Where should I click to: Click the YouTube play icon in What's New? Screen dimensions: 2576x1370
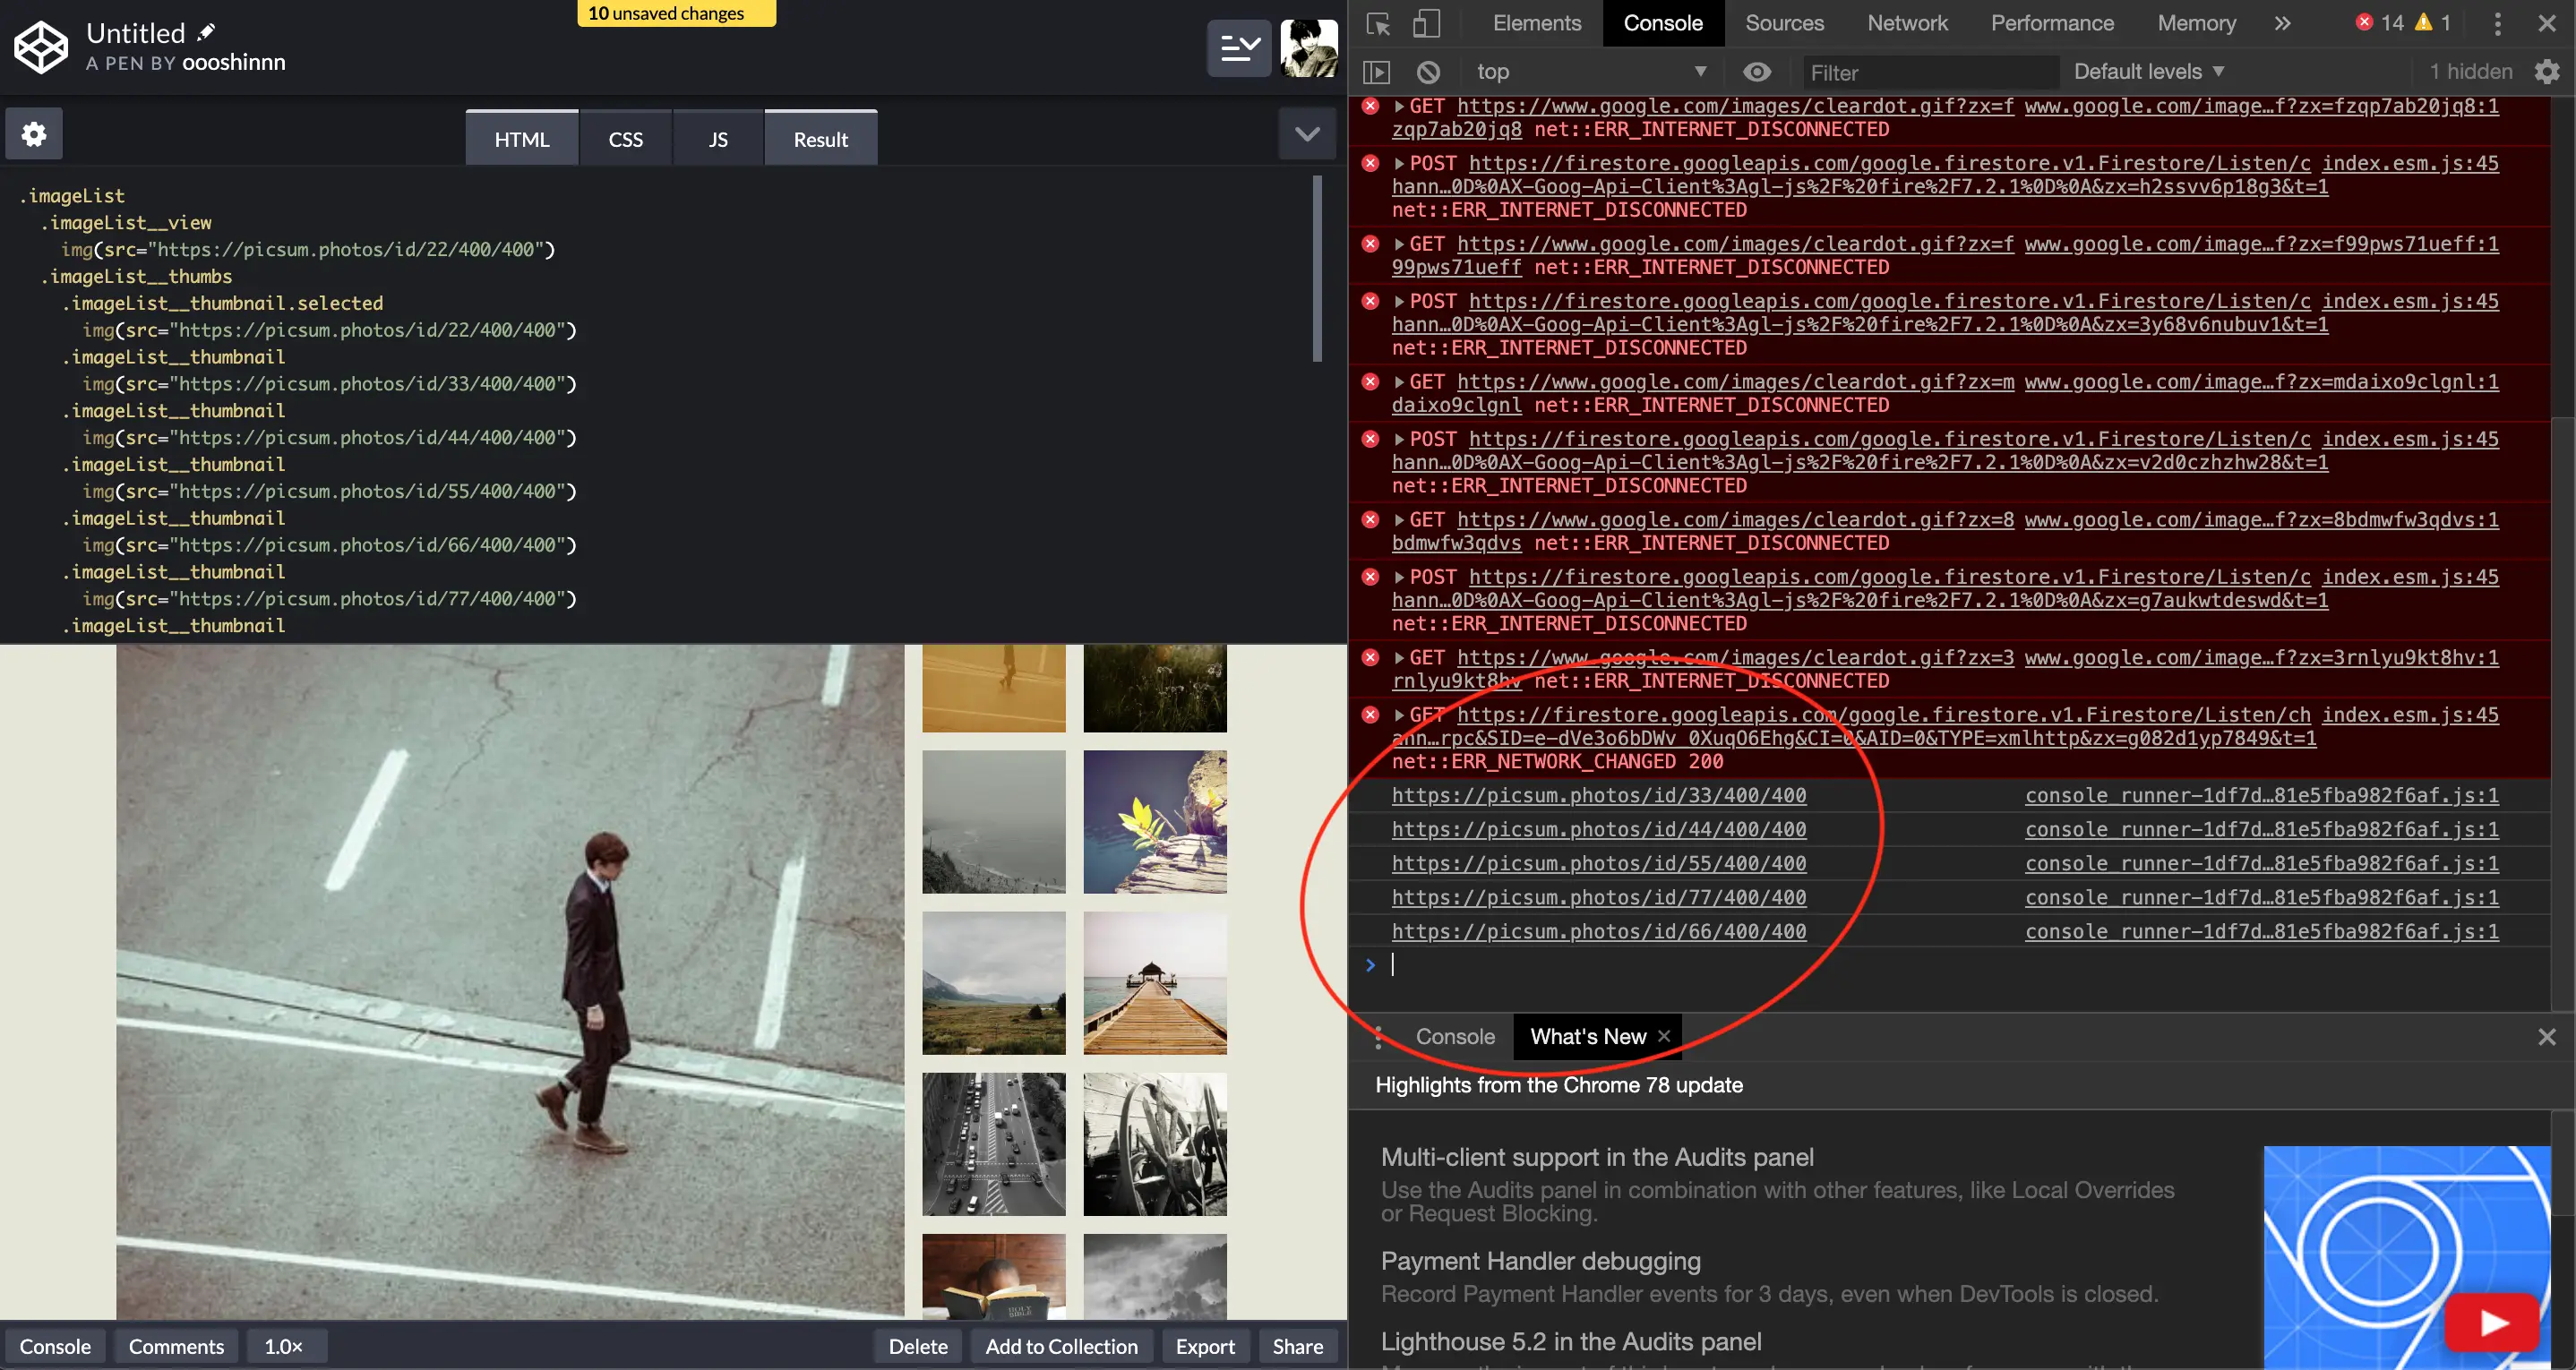click(2493, 1323)
